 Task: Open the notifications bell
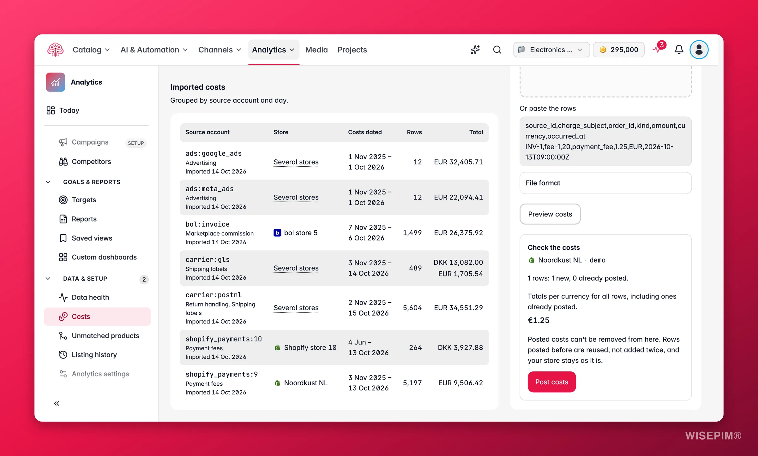(679, 50)
